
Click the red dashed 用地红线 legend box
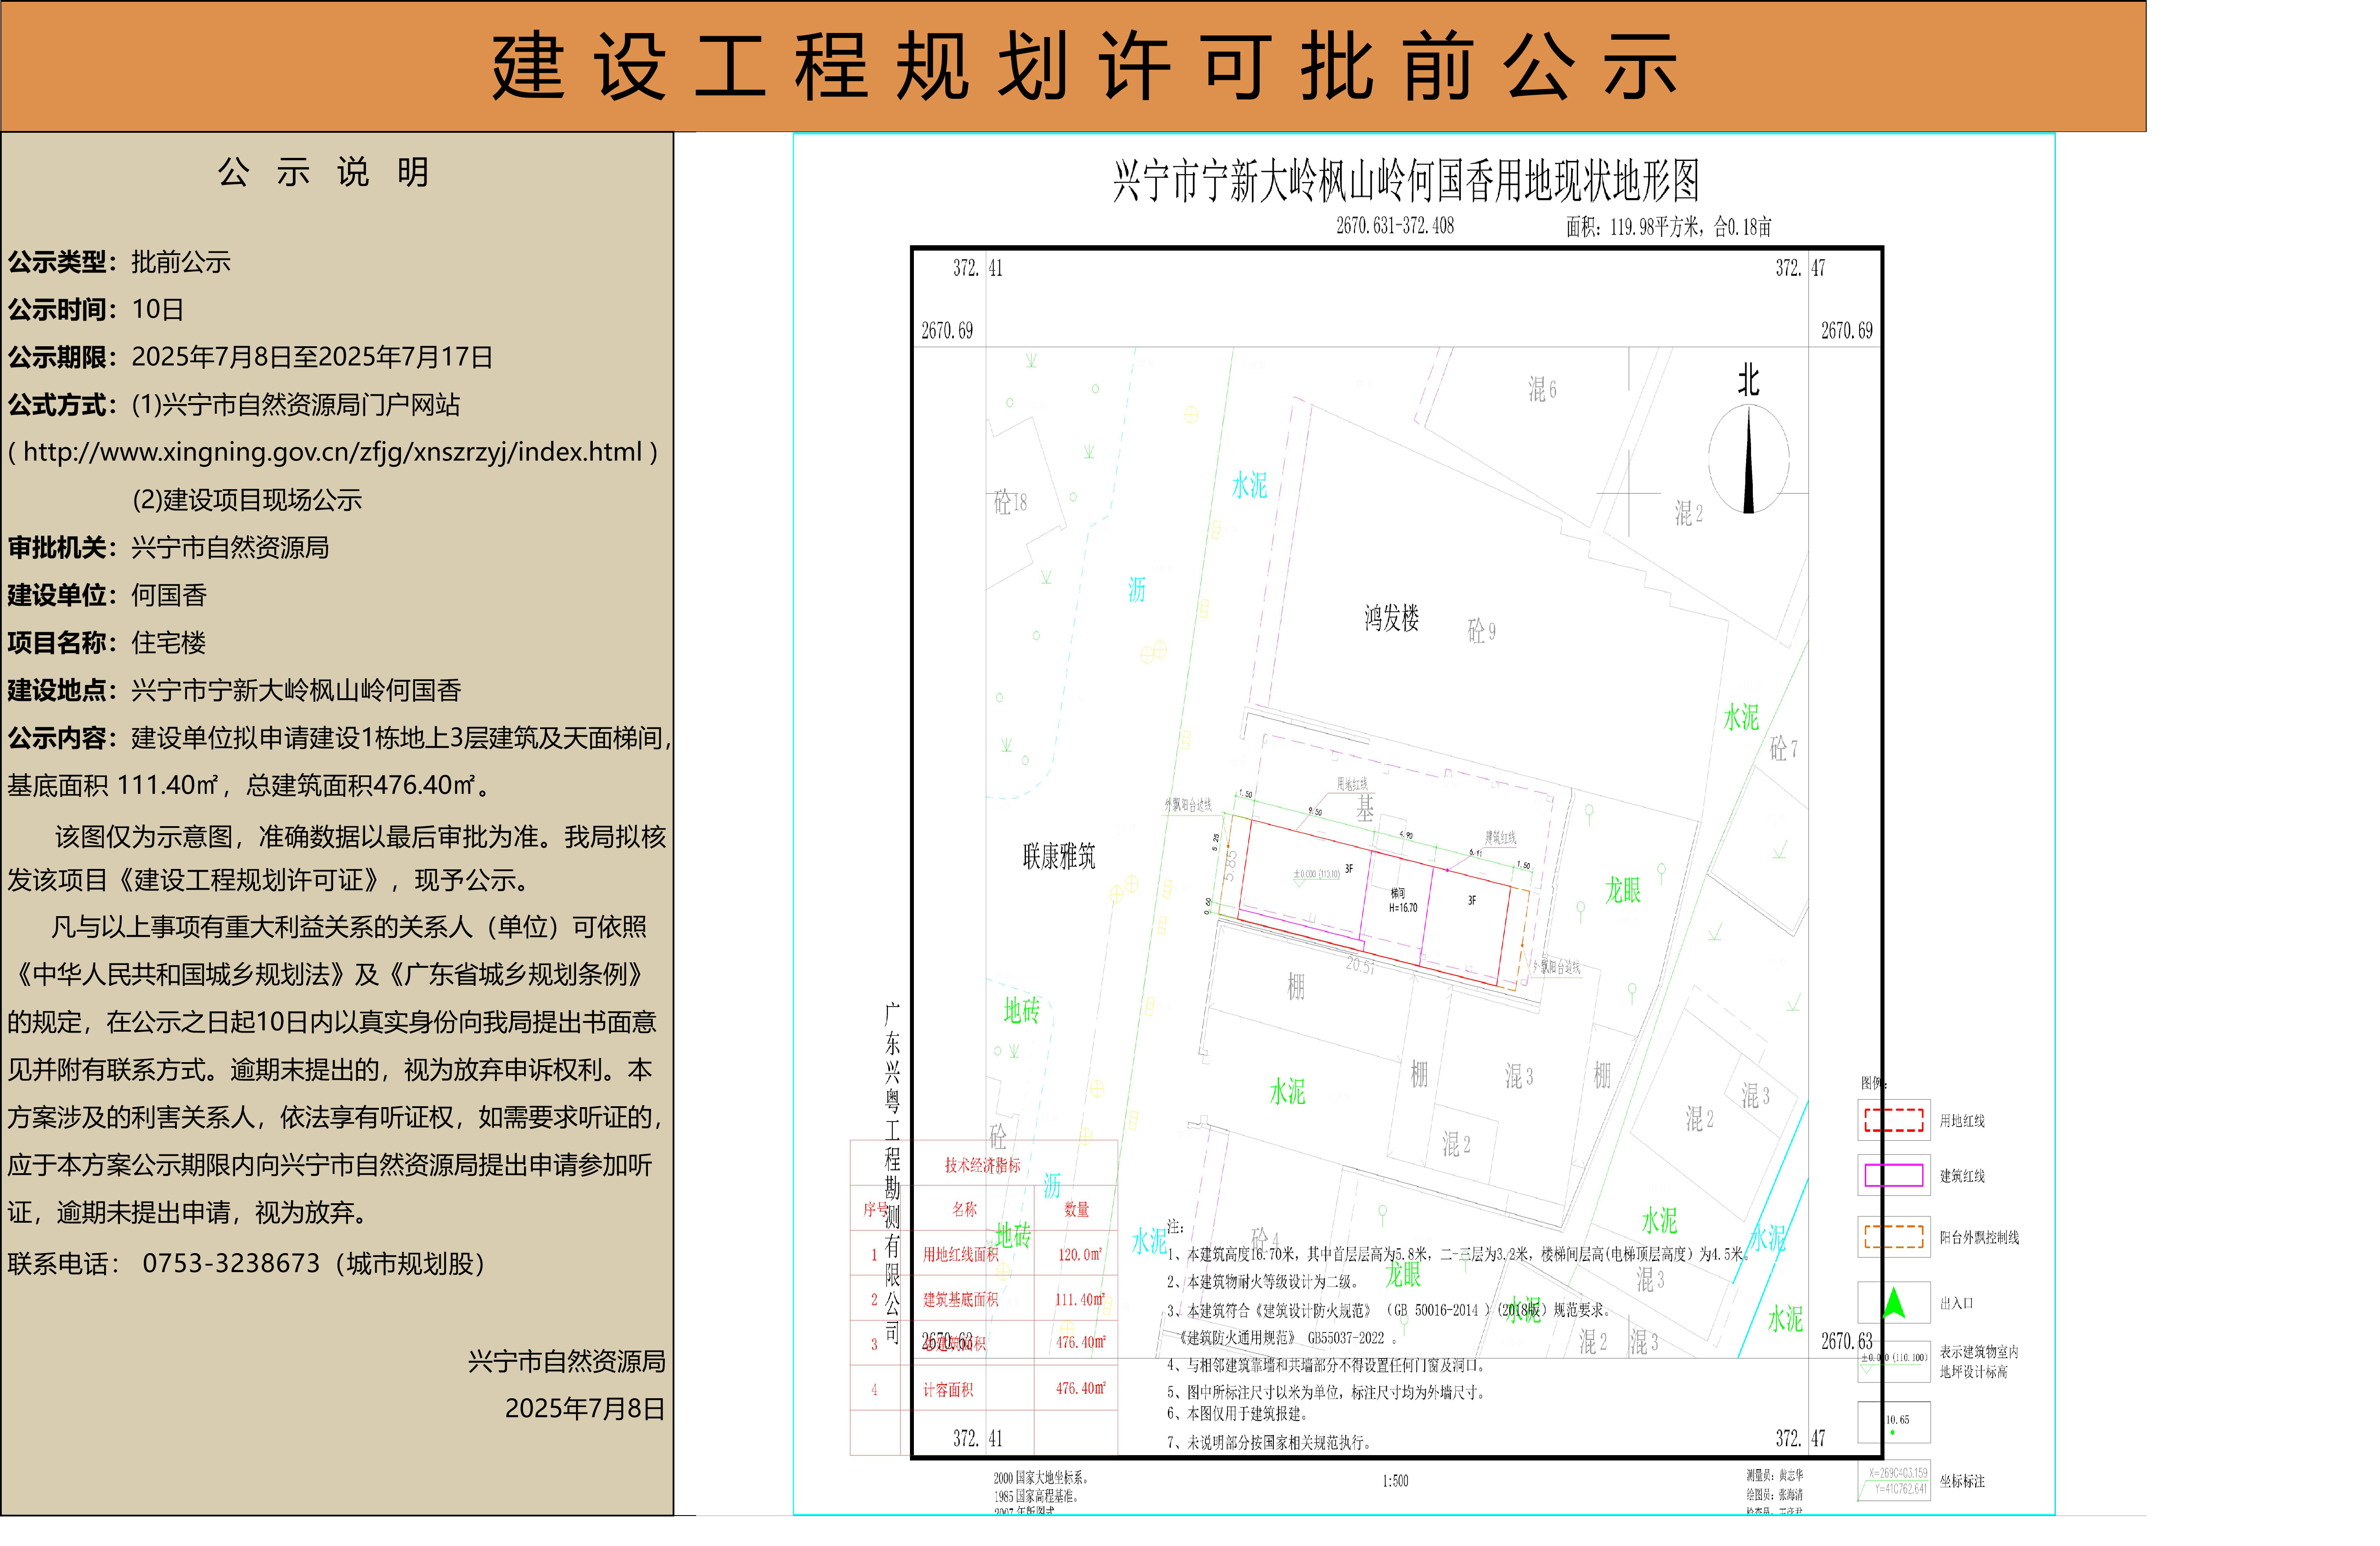point(1893,1120)
